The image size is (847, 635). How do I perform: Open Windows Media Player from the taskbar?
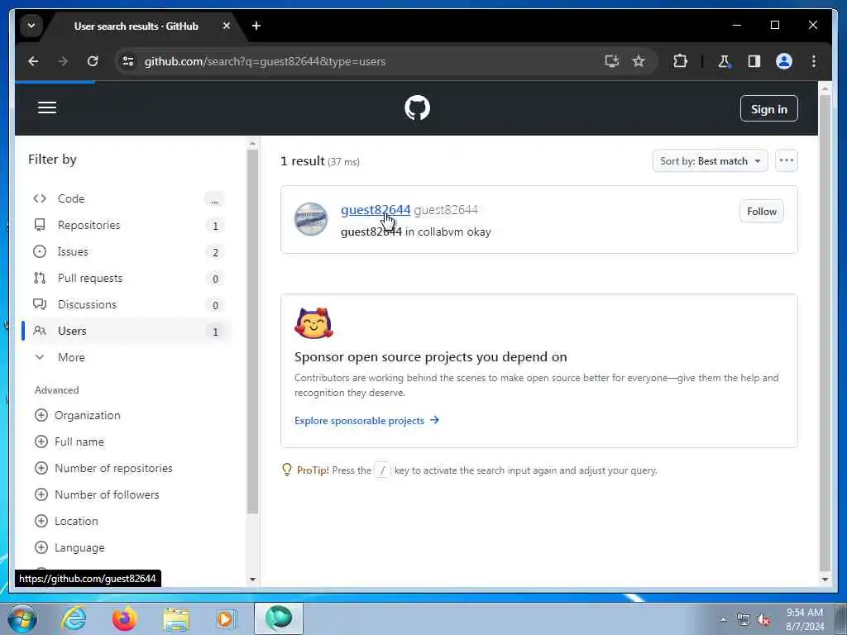click(226, 618)
